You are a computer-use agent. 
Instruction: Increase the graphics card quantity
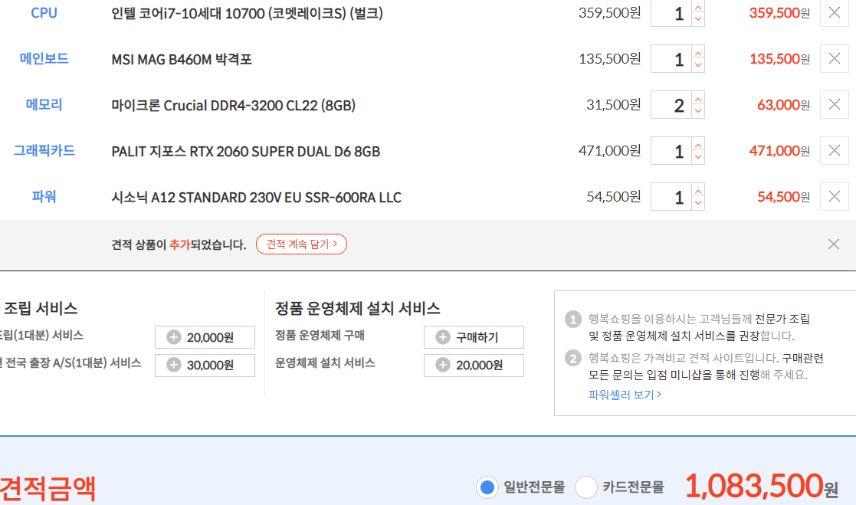(x=697, y=144)
